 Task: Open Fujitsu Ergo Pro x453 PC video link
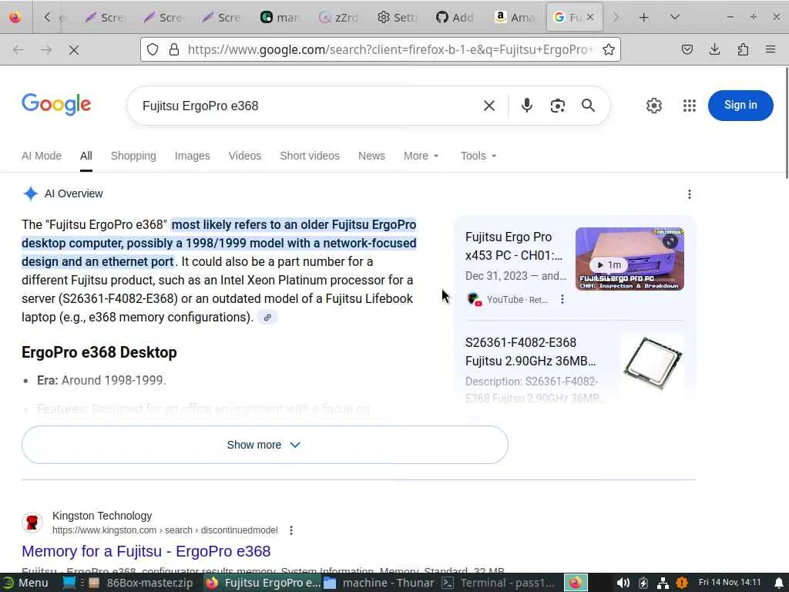click(x=514, y=246)
